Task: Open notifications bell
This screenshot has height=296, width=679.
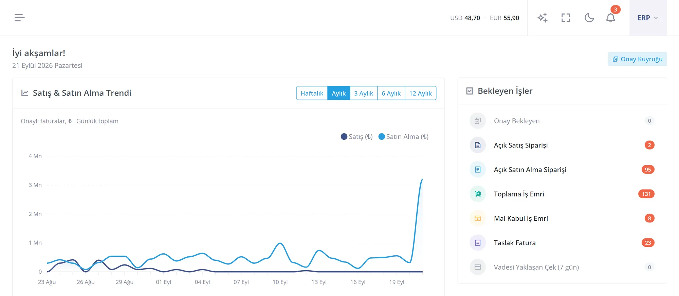Action: (x=611, y=18)
